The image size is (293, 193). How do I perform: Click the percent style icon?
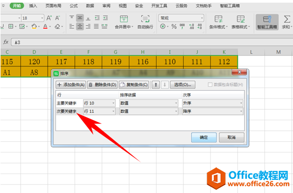[x=174, y=26]
